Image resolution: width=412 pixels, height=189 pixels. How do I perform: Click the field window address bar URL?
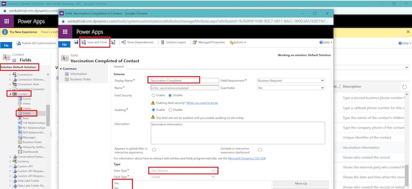(198, 21)
